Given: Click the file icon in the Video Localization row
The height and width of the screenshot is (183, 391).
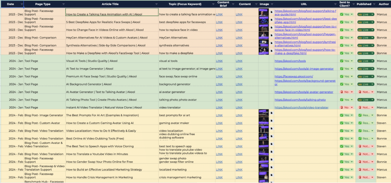Looking at the screenshot, I should pyautogui.click(x=271, y=128).
